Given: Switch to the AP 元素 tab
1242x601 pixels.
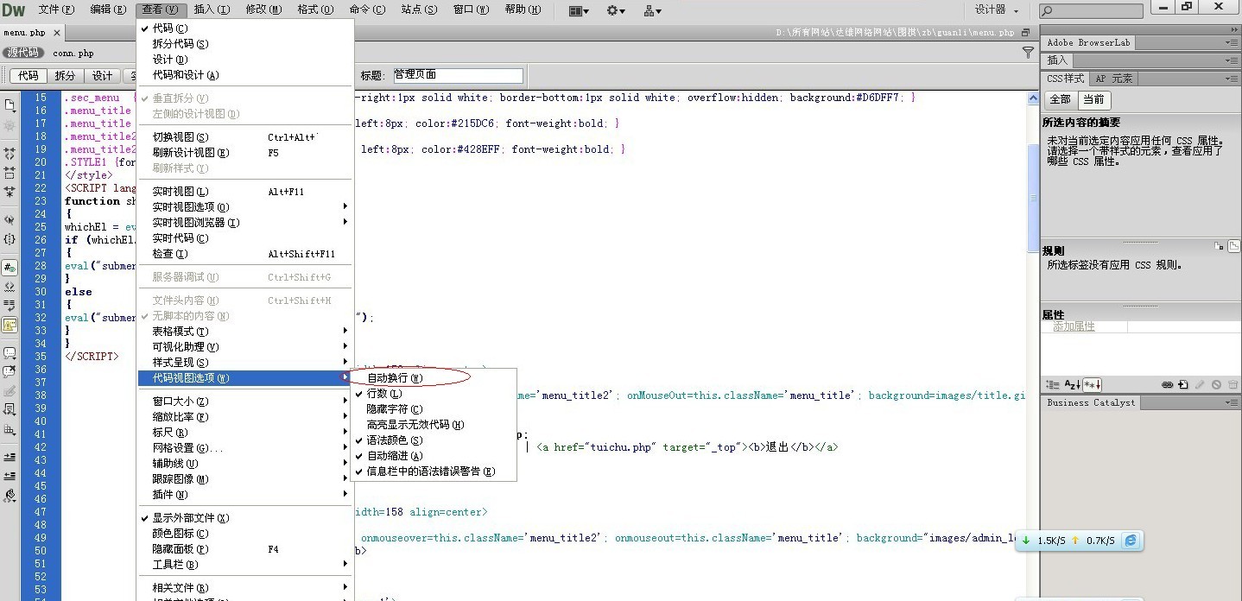Looking at the screenshot, I should [1114, 79].
